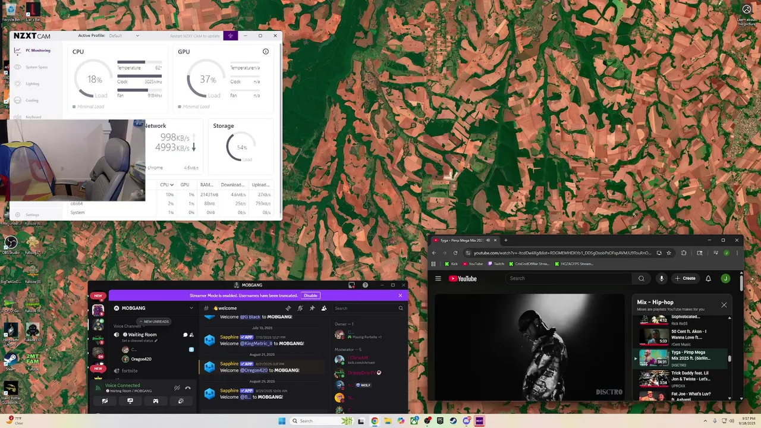Click the CPU 18% load gauge

pyautogui.click(x=94, y=80)
